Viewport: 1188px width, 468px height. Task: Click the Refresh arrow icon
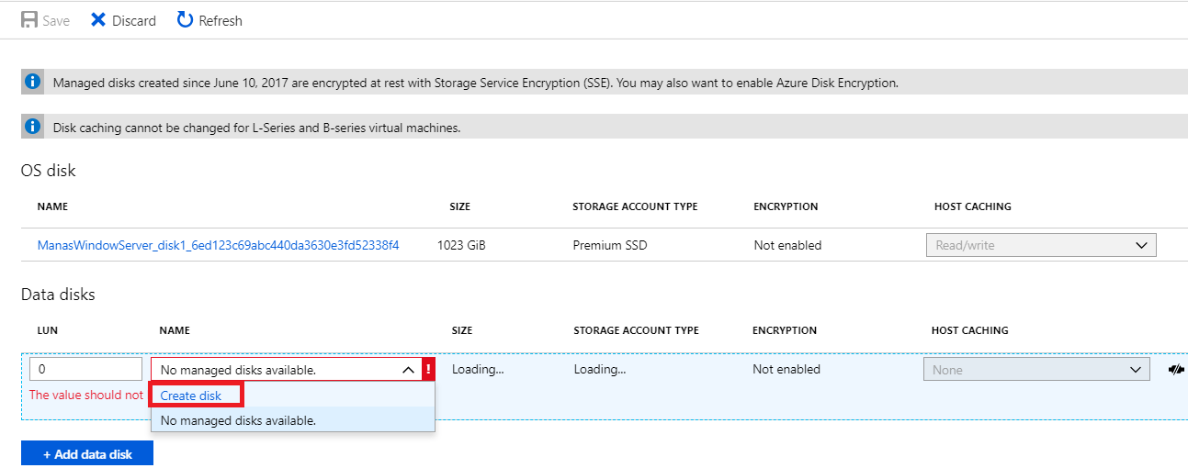pos(185,19)
